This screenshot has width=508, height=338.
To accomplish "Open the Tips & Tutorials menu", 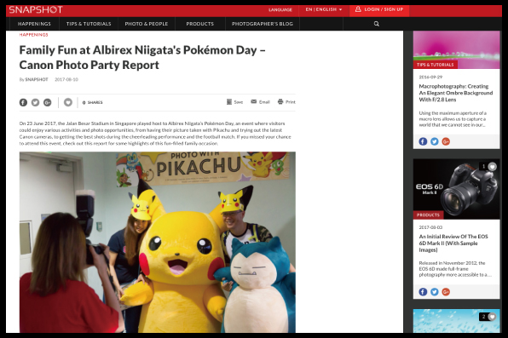I will pyautogui.click(x=89, y=24).
